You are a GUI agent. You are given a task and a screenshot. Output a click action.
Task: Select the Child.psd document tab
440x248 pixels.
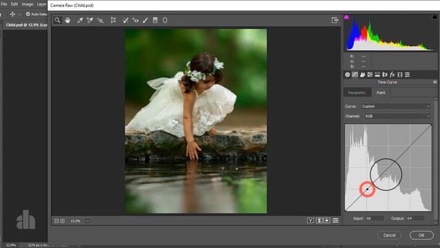click(26, 25)
